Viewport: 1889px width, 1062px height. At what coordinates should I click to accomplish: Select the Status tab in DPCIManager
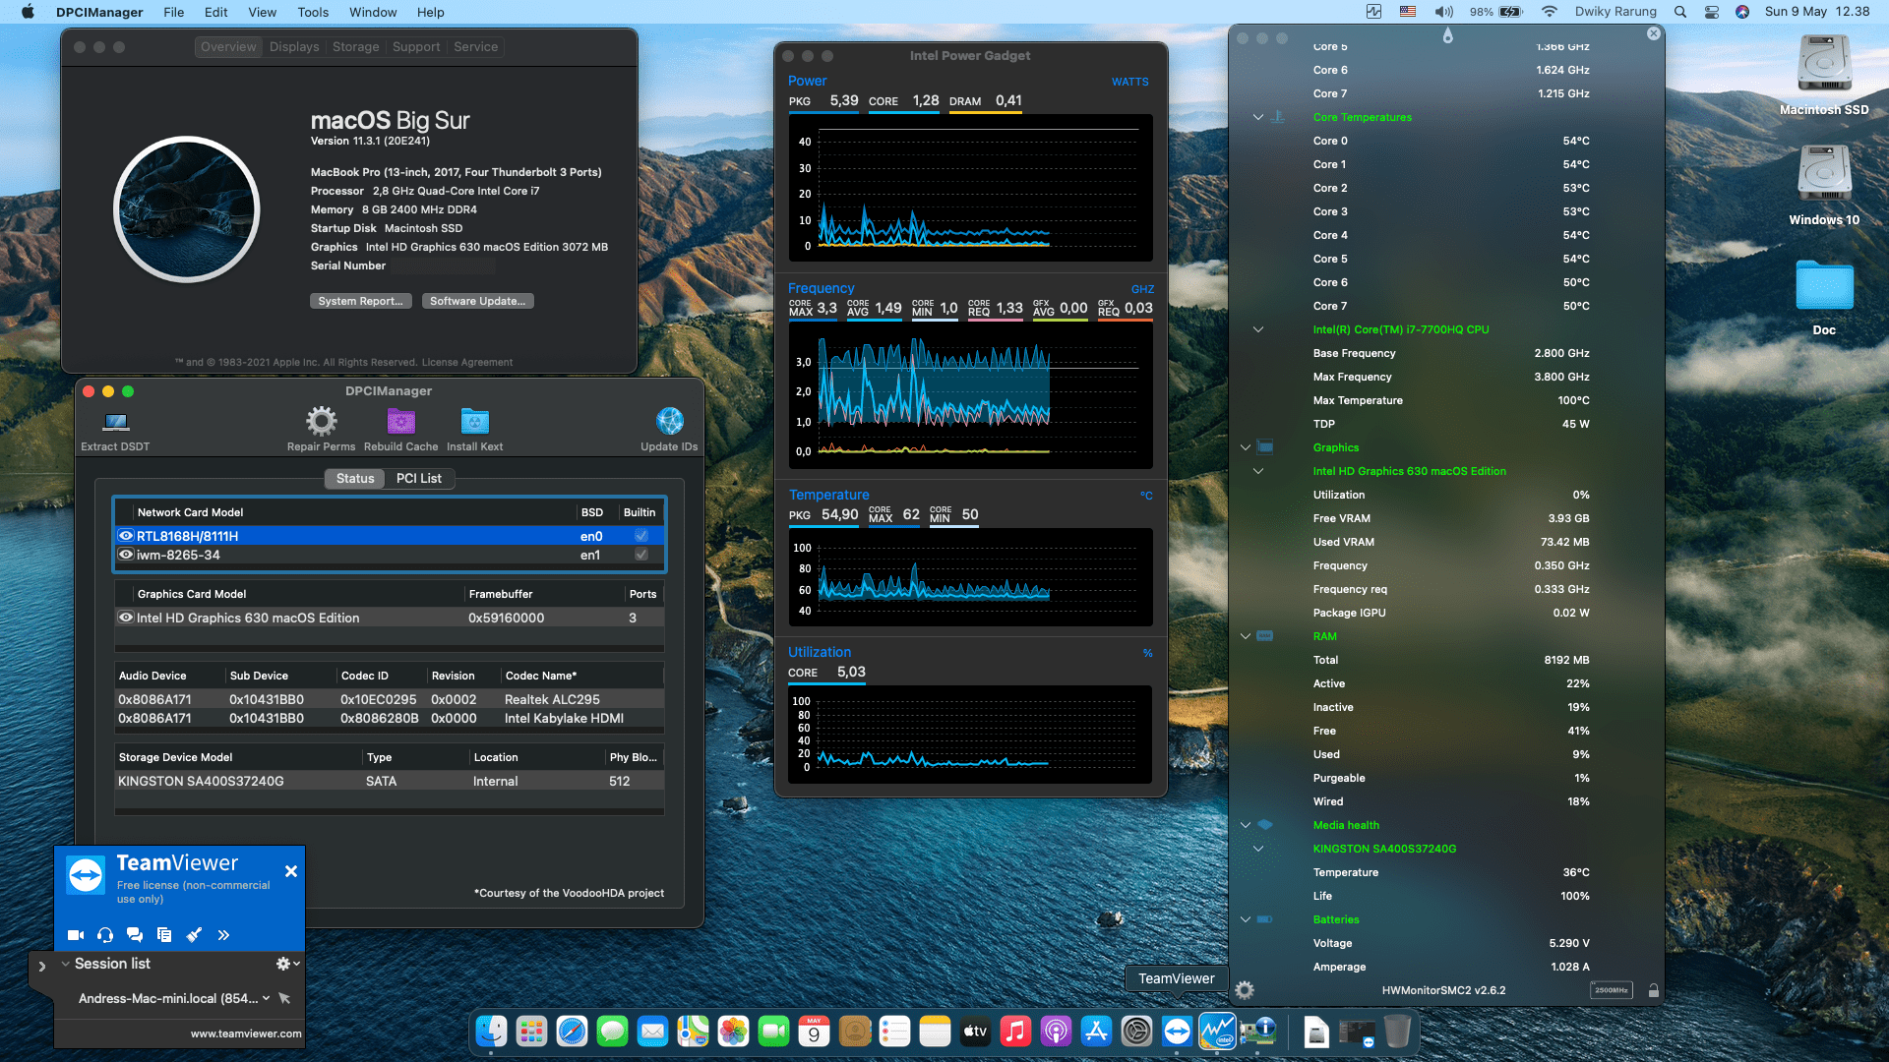(355, 478)
